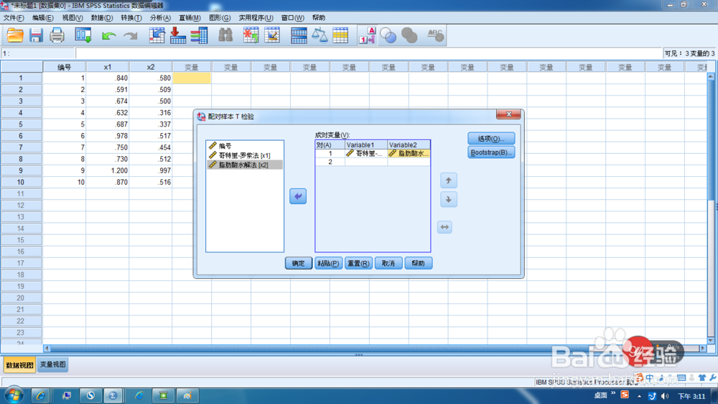
Task: Swap paired variables with double arrow
Action: 444,227
